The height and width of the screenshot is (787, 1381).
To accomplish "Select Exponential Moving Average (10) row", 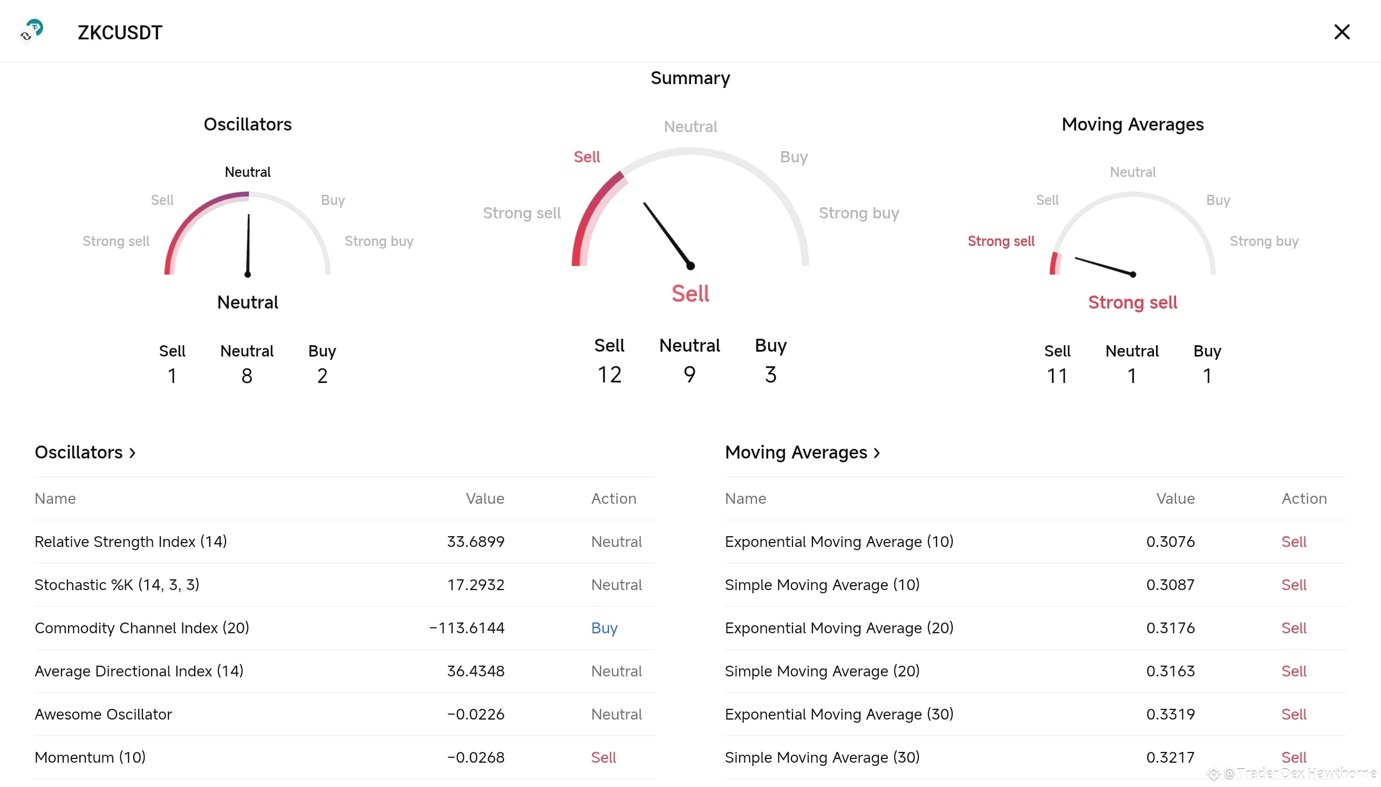I will (839, 542).
